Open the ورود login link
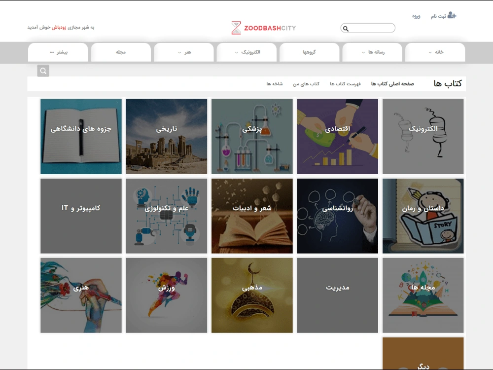The image size is (493, 370). tap(416, 16)
